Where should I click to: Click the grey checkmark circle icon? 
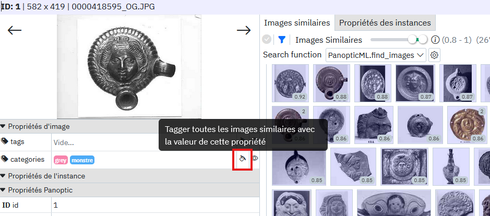tap(267, 40)
